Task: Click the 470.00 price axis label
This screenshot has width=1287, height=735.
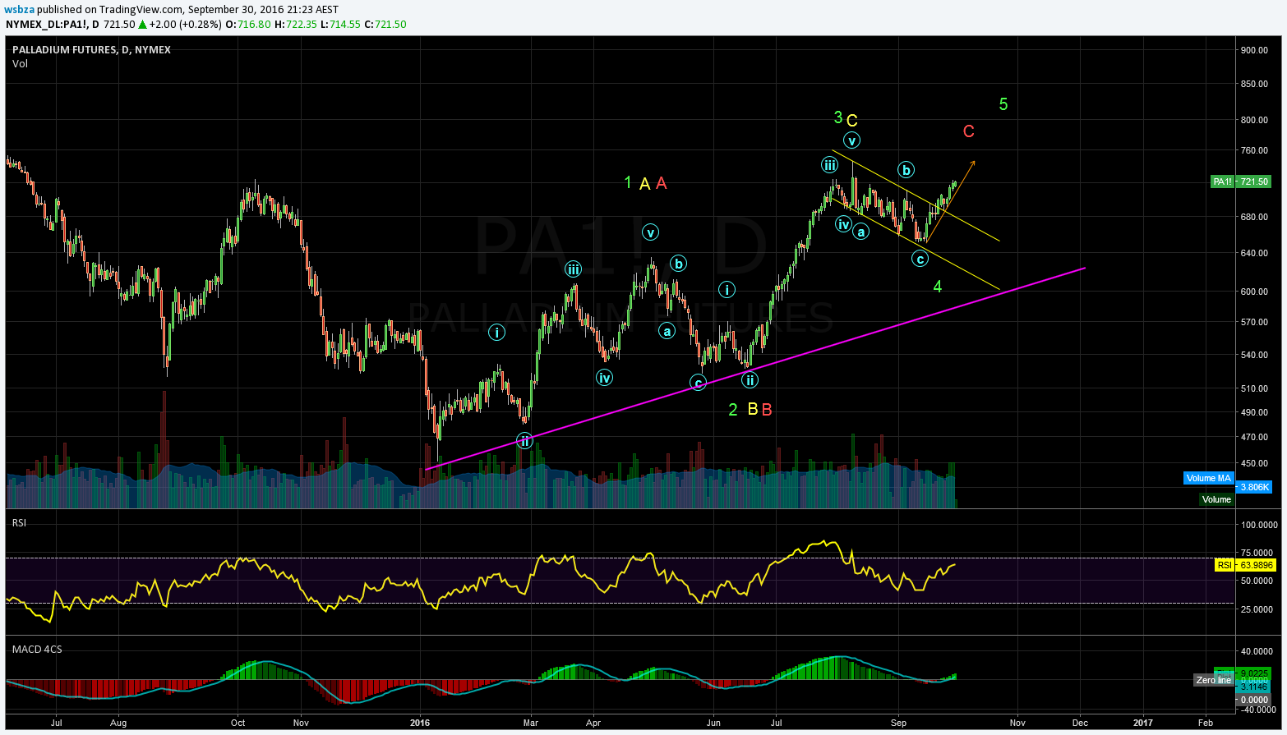Action: pyautogui.click(x=1254, y=437)
